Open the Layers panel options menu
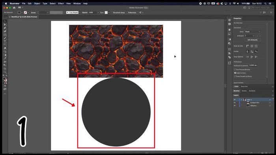Viewport: 276px width, 155px height. pyautogui.click(x=273, y=95)
